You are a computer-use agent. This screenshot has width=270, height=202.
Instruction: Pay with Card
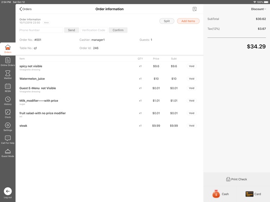(253, 194)
